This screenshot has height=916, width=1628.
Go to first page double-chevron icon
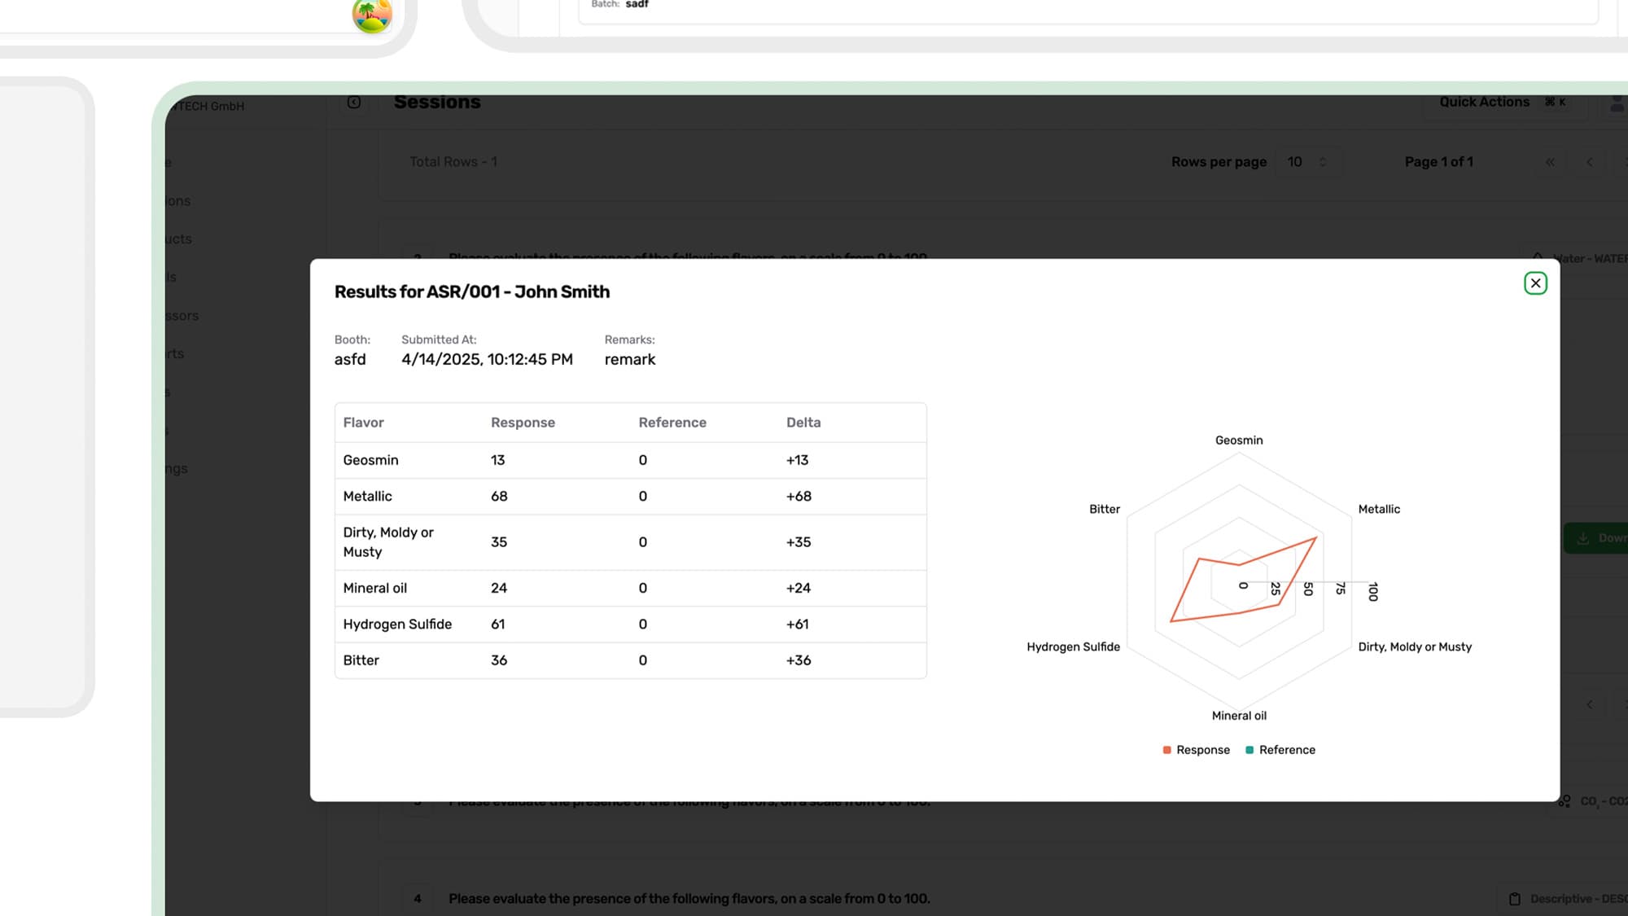(1550, 162)
